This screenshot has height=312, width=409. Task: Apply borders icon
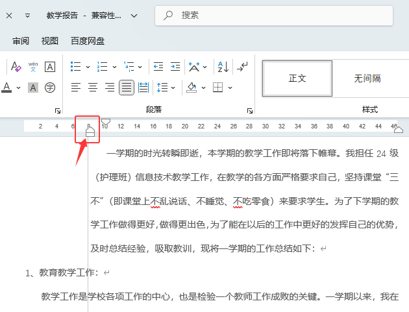coord(217,88)
